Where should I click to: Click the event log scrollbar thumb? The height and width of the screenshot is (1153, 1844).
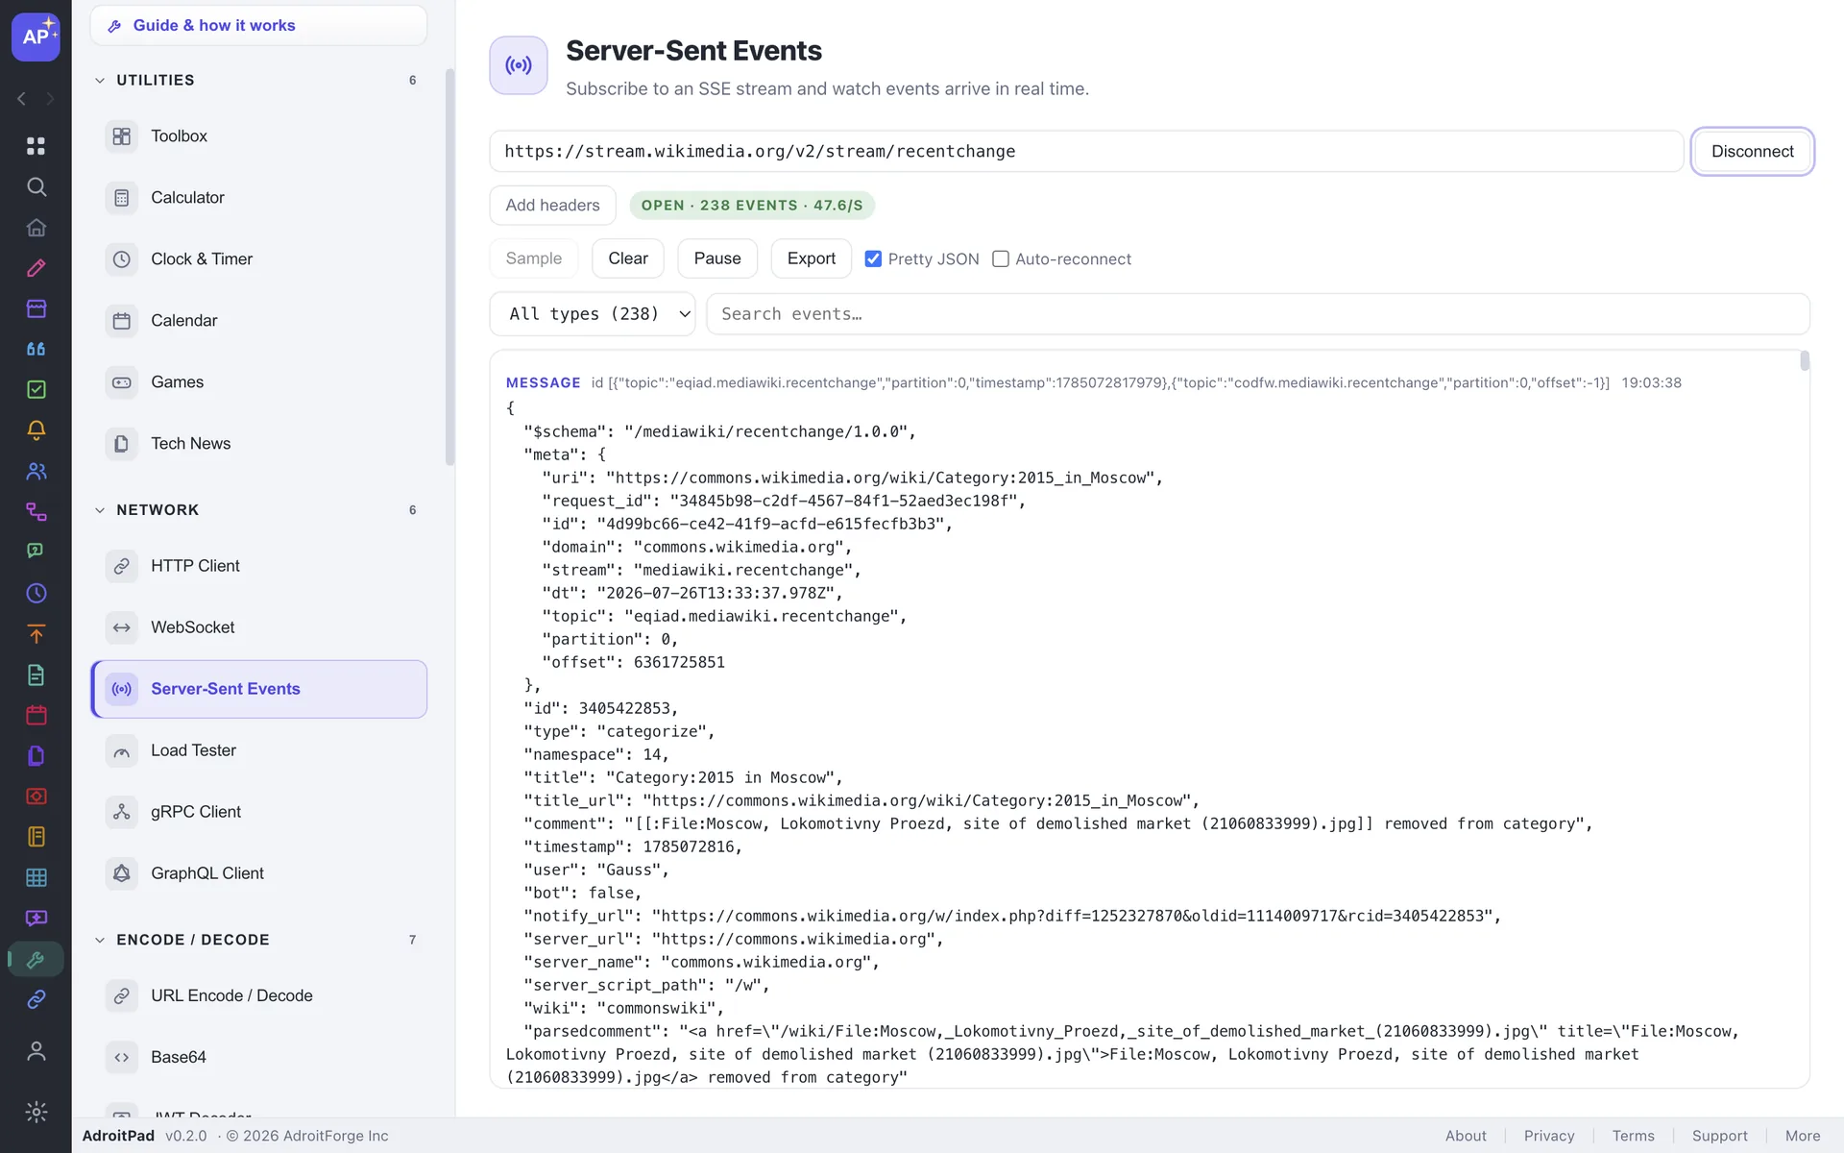[x=1805, y=361]
